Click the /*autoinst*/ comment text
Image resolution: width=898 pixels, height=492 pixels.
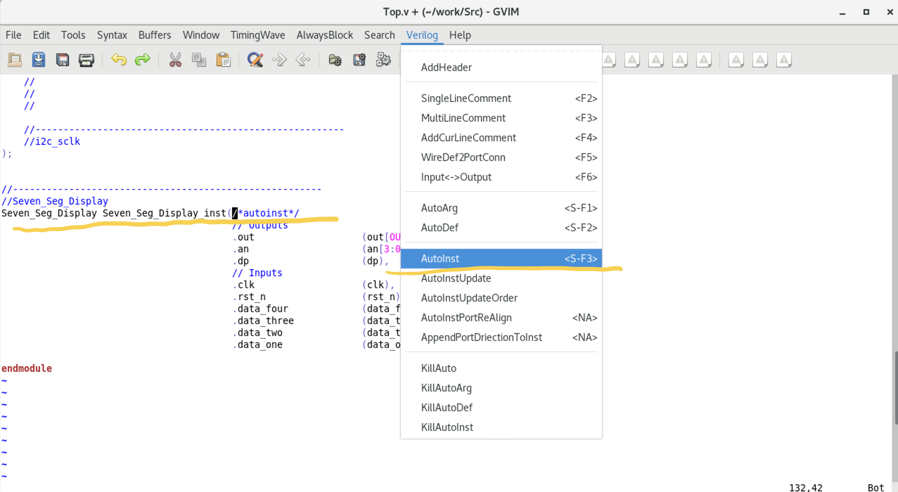coord(266,213)
